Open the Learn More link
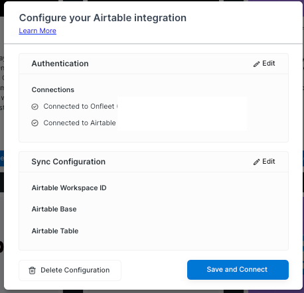 point(38,30)
